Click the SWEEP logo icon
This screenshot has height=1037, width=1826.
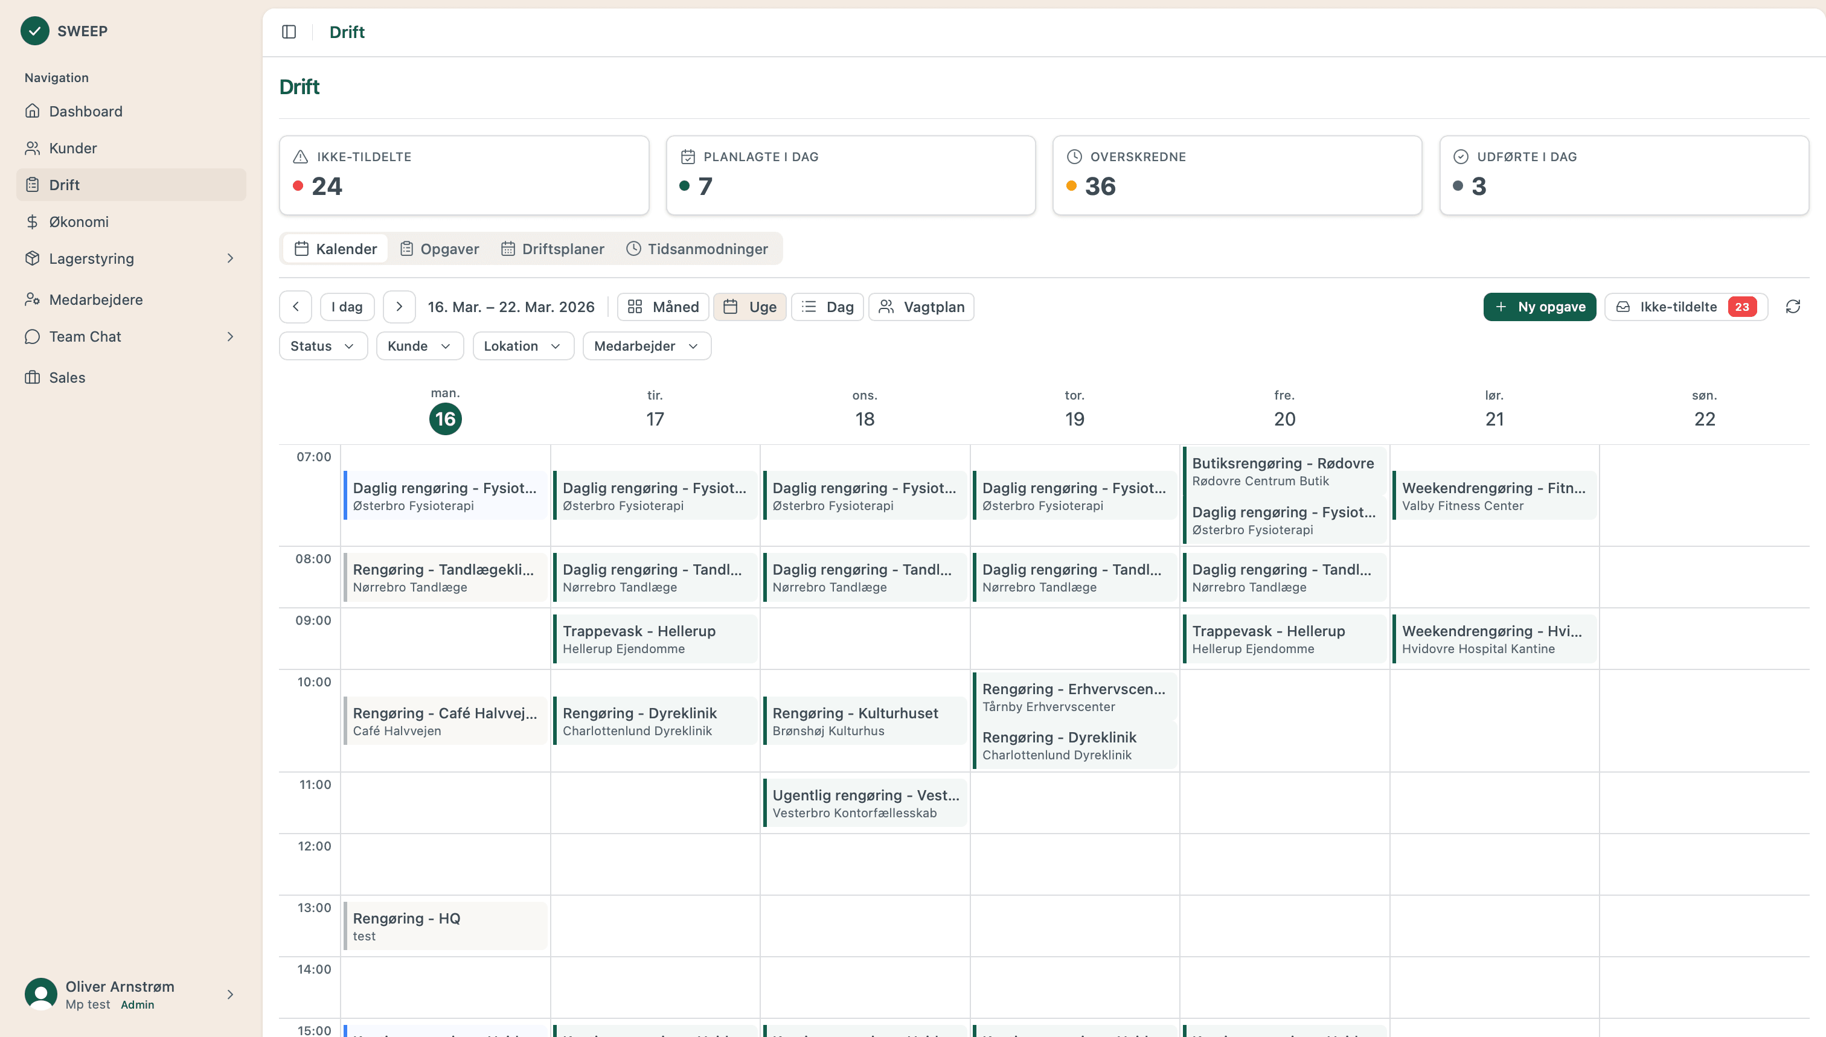(x=34, y=31)
